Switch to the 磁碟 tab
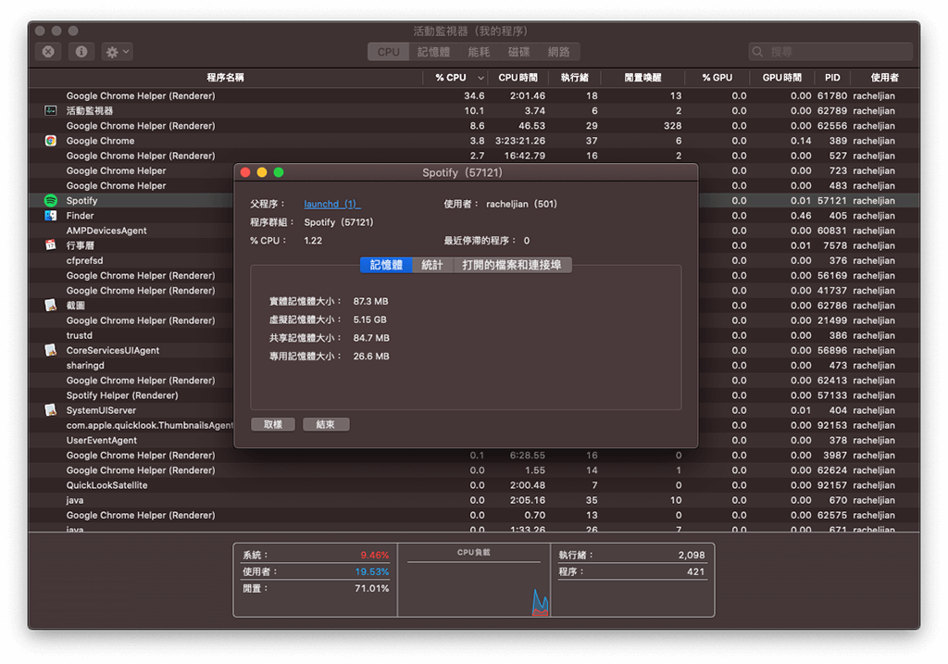Screen dimensions: 948x664 click(518, 52)
